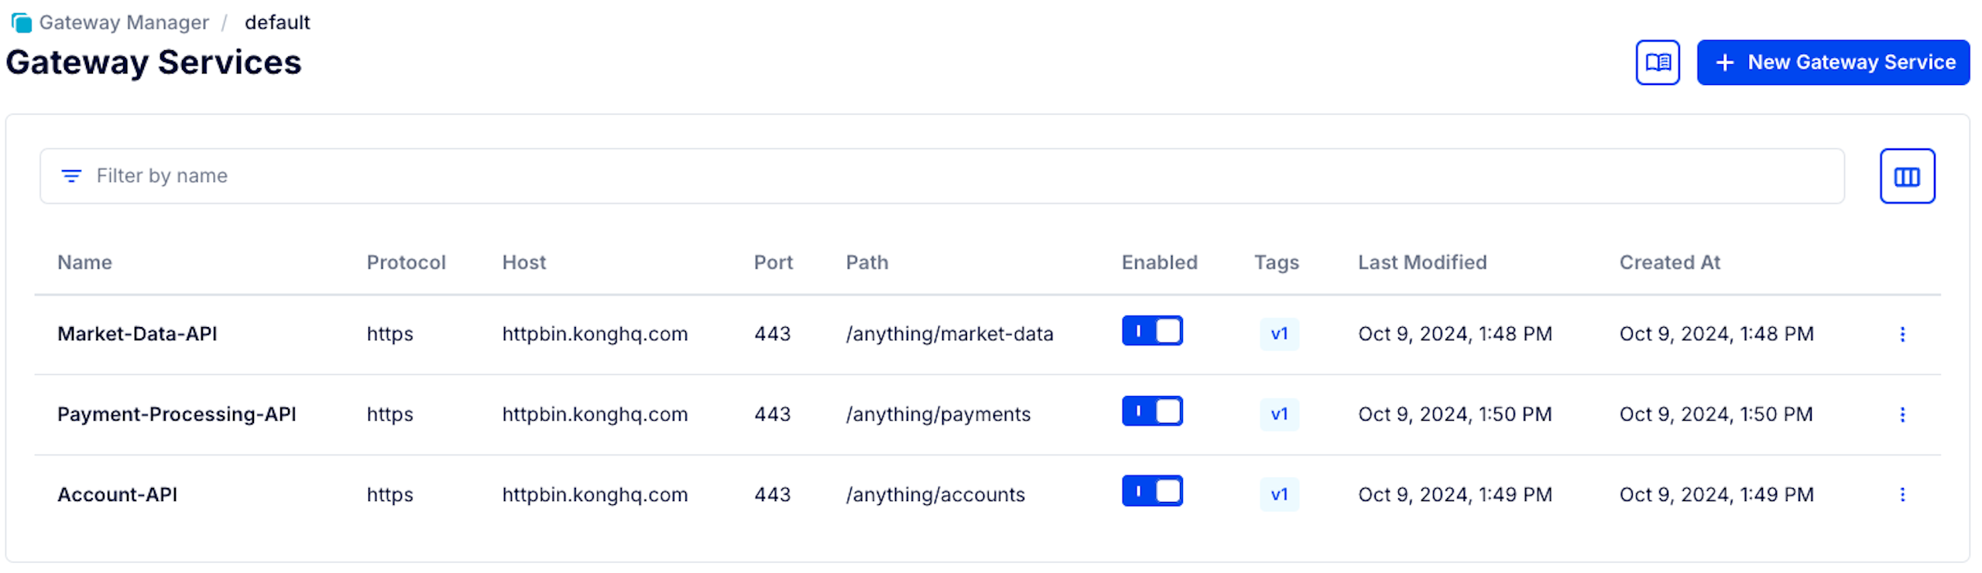Viewport: 1982px width, 573px height.
Task: Go to Gateway Manager breadcrumb
Action: 124,22
